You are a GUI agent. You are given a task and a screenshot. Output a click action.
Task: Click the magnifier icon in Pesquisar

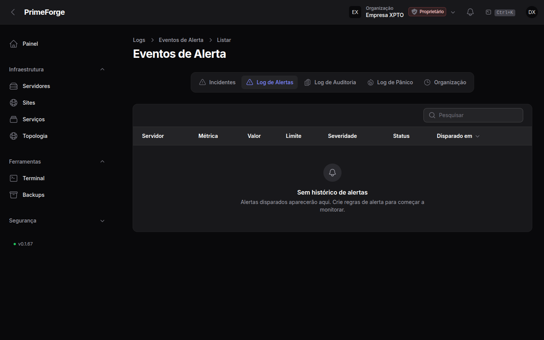432,115
